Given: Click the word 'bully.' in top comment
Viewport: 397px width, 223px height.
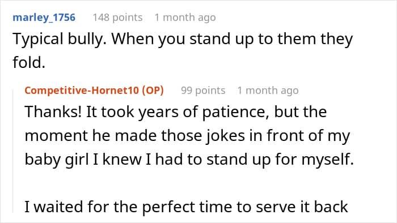Looking at the screenshot, I should (87, 40).
